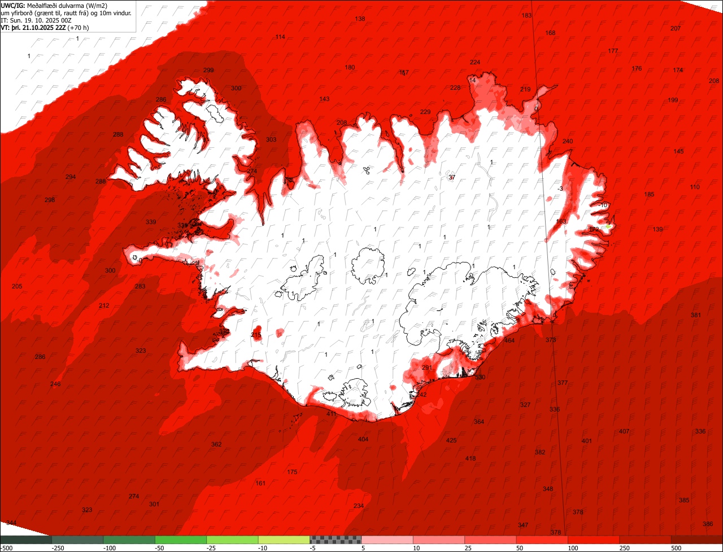Viewport: 723px width, 552px height.
Task: Click the pale pink swatch between 5 and 10
Action: pos(387,540)
